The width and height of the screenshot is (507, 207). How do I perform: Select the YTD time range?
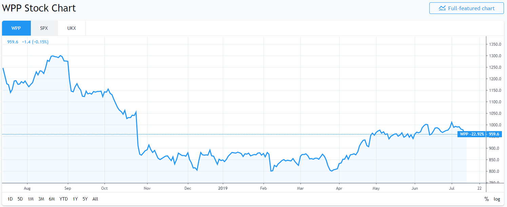coord(63,199)
